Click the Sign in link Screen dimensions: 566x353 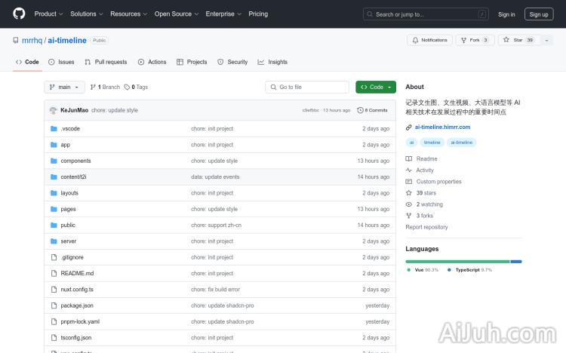(506, 14)
